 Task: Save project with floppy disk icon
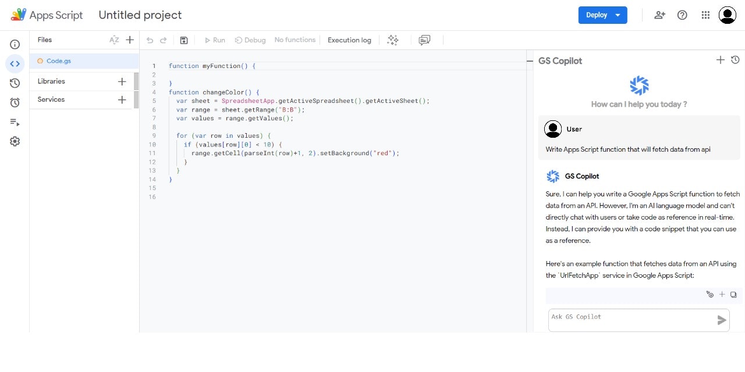184,40
